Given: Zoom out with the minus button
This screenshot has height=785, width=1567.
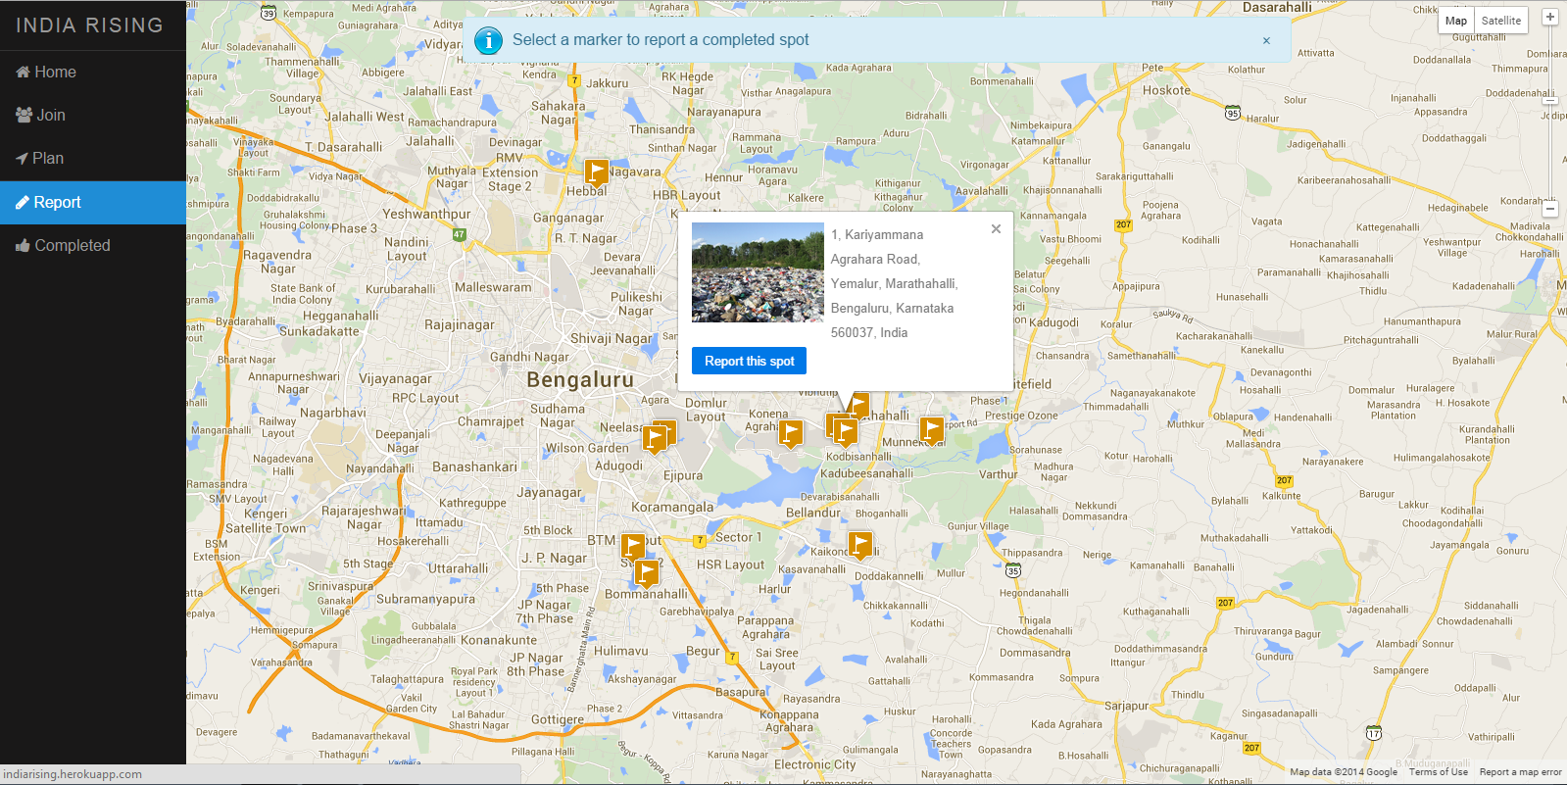Looking at the screenshot, I should pyautogui.click(x=1550, y=209).
